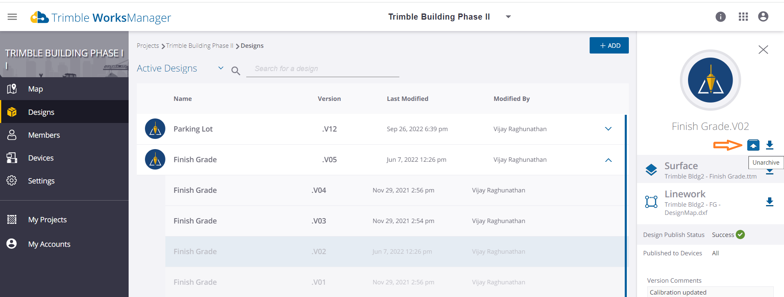Open the hamburger navigation menu
784x297 pixels.
(12, 17)
